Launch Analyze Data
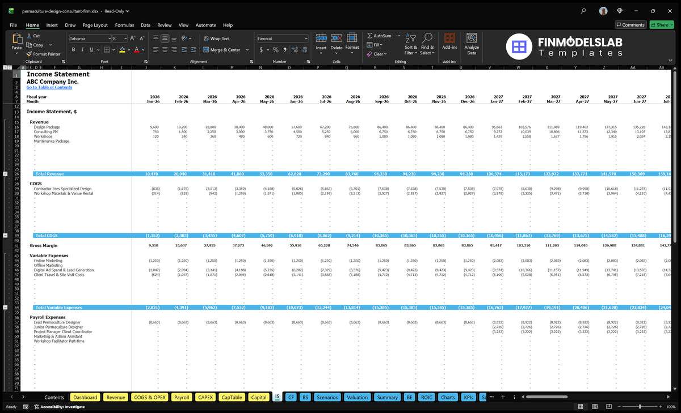This screenshot has height=413, width=681. pos(472,42)
